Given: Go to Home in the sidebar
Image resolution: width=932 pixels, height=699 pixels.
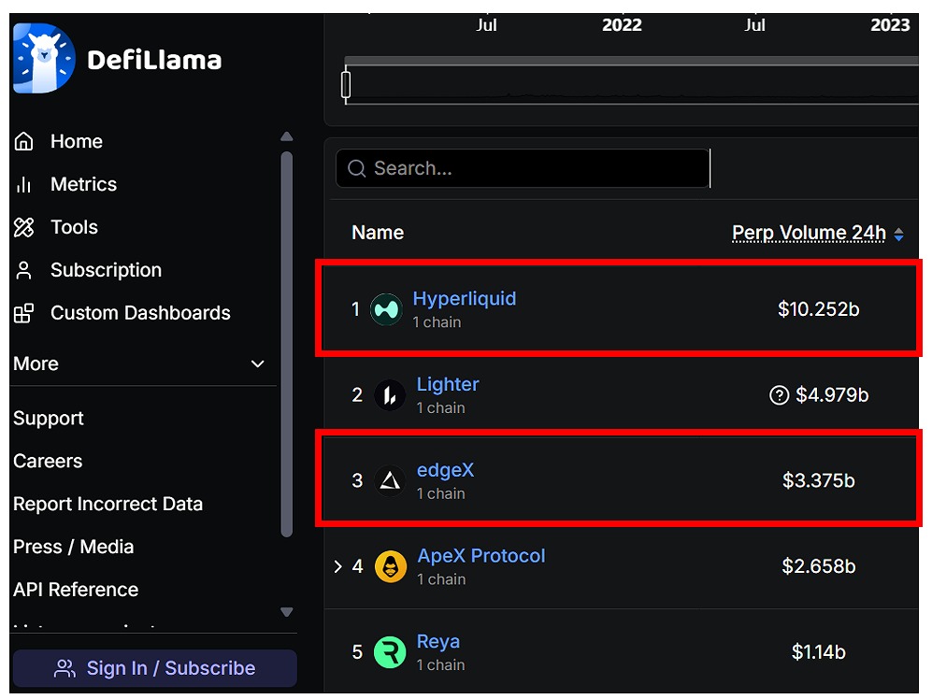Looking at the screenshot, I should pos(76,141).
